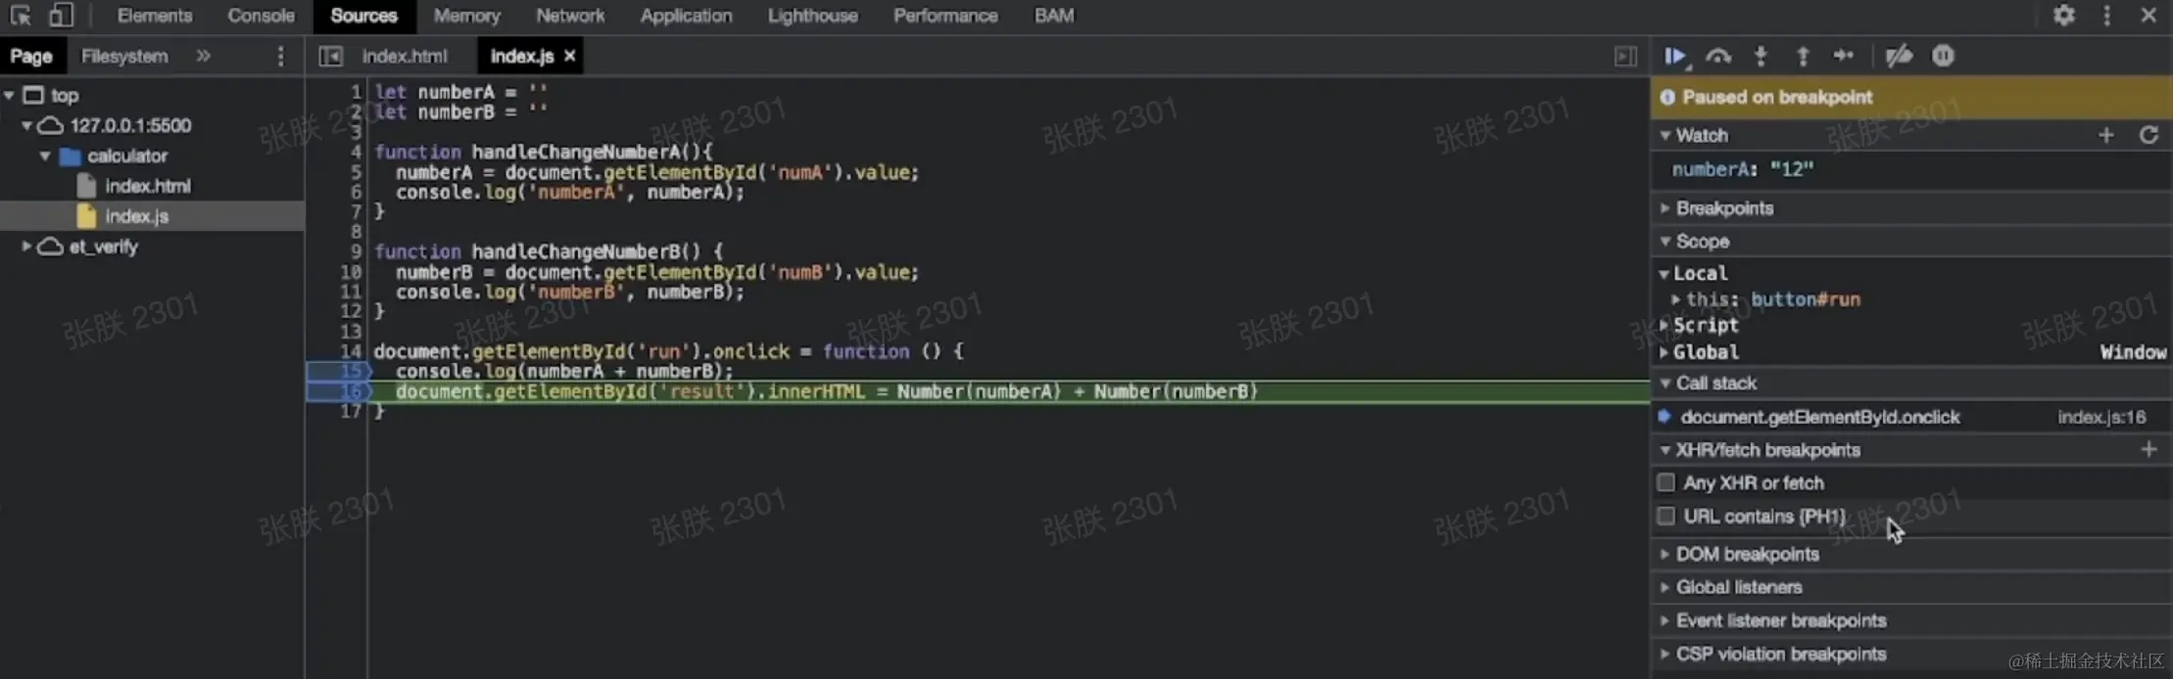Image resolution: width=2173 pixels, height=679 pixels.
Task: Toggle the breakpoint on line 16
Action: pos(338,391)
